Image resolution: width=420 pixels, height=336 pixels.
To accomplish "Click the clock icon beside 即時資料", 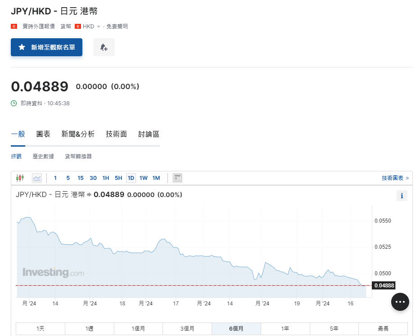I will point(13,103).
